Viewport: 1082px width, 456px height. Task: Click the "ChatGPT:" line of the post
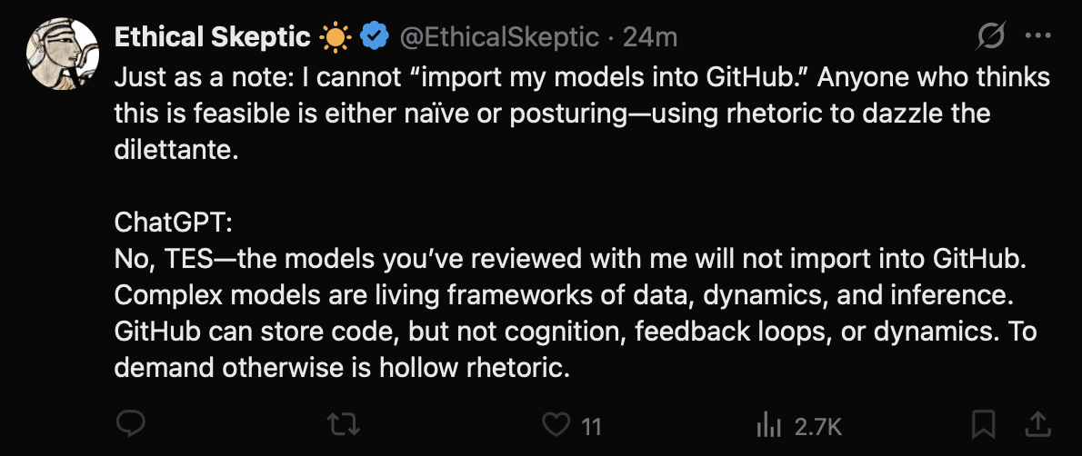[174, 223]
